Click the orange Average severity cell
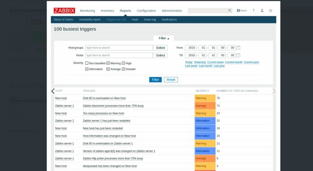313x171 pixels. 205,106
